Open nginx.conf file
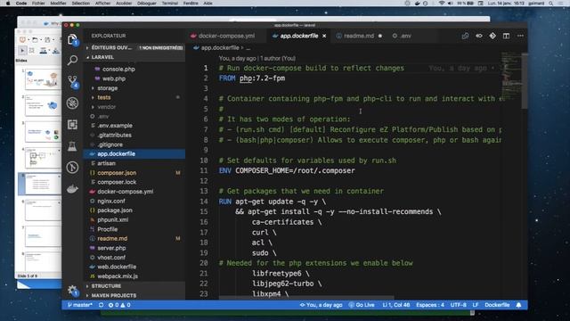The height and width of the screenshot is (321, 570). click(x=110, y=201)
